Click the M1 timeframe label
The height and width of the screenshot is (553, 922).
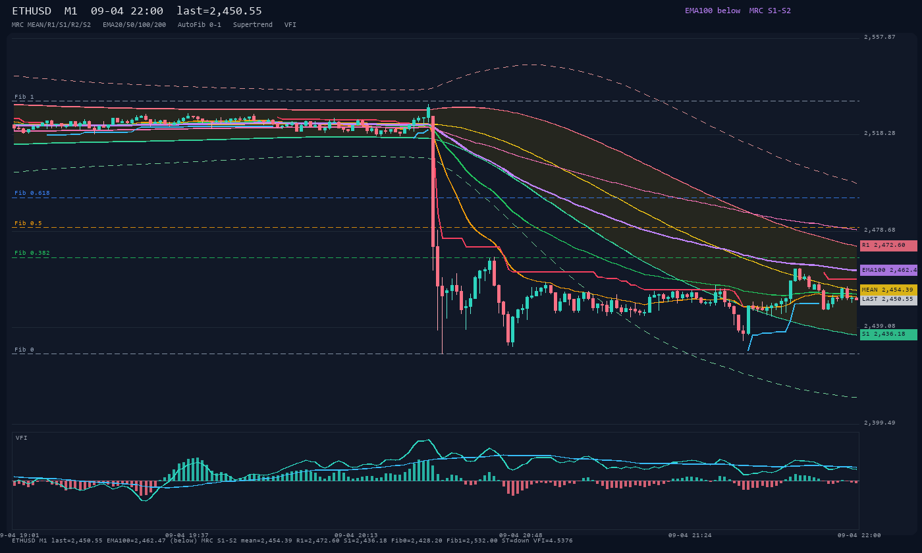70,11
